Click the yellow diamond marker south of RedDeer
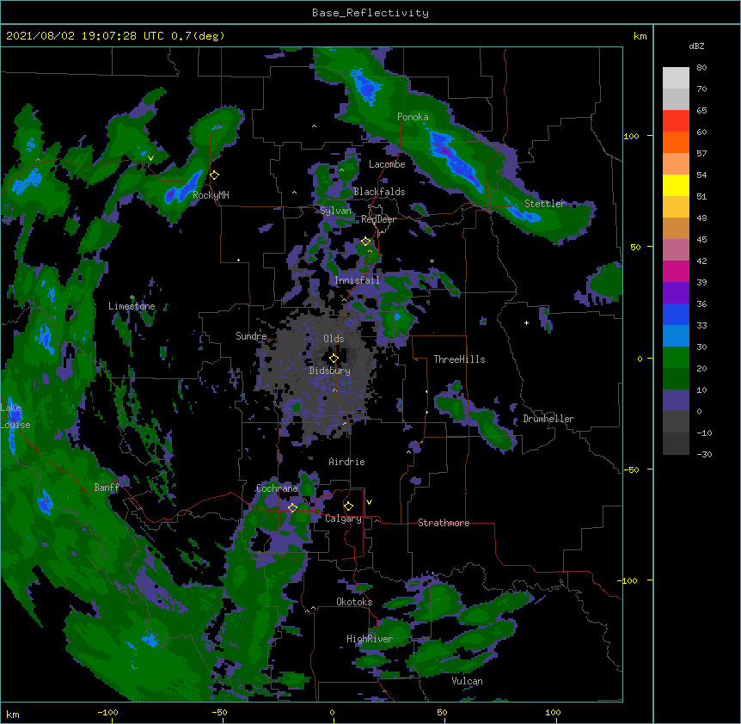 366,242
